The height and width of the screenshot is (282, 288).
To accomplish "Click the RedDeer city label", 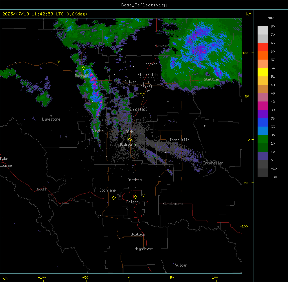I will click(x=147, y=85).
